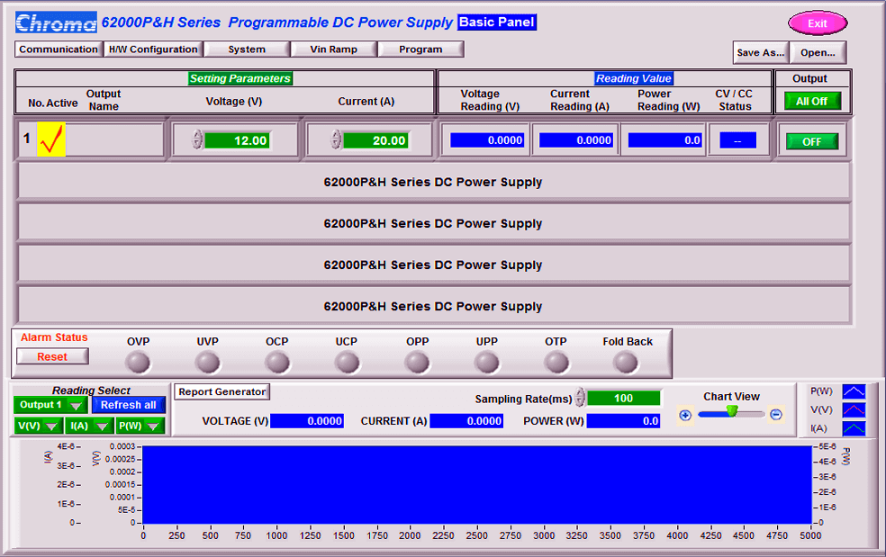Click the Sampling Rate stepper arrows
The height and width of the screenshot is (557, 886).
click(580, 398)
